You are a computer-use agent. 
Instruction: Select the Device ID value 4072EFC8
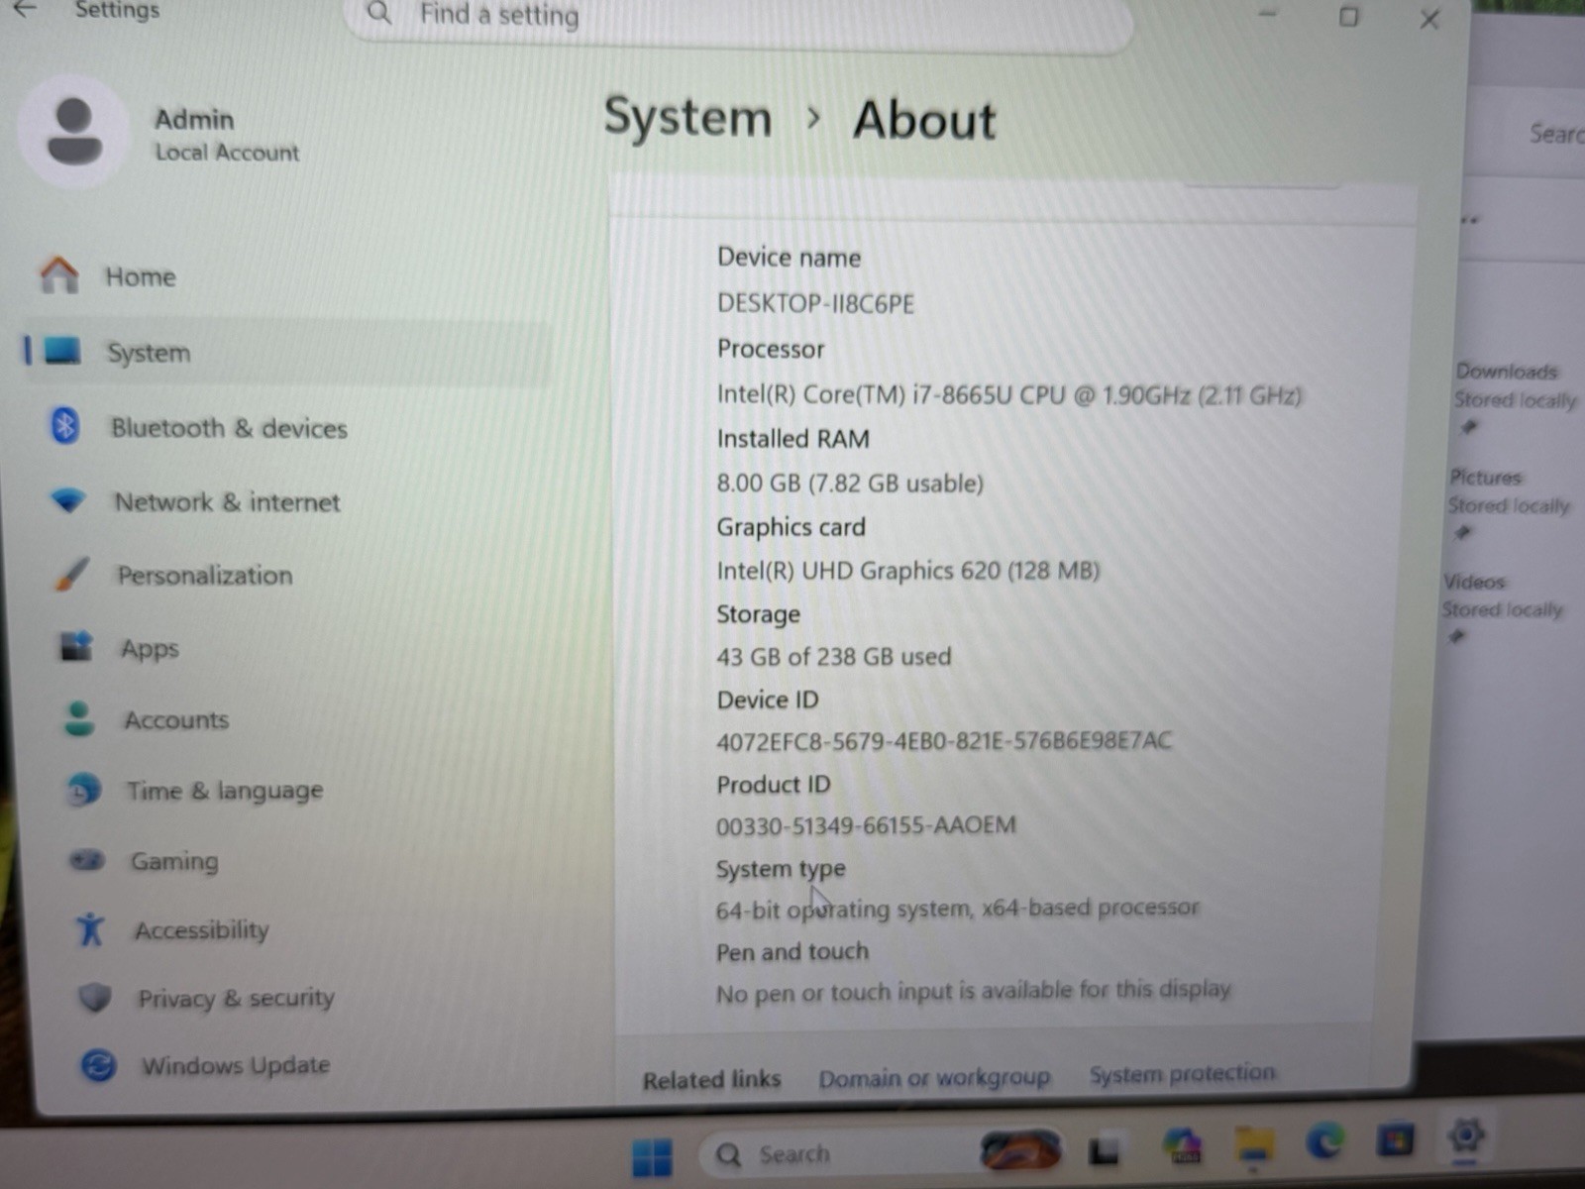[944, 741]
